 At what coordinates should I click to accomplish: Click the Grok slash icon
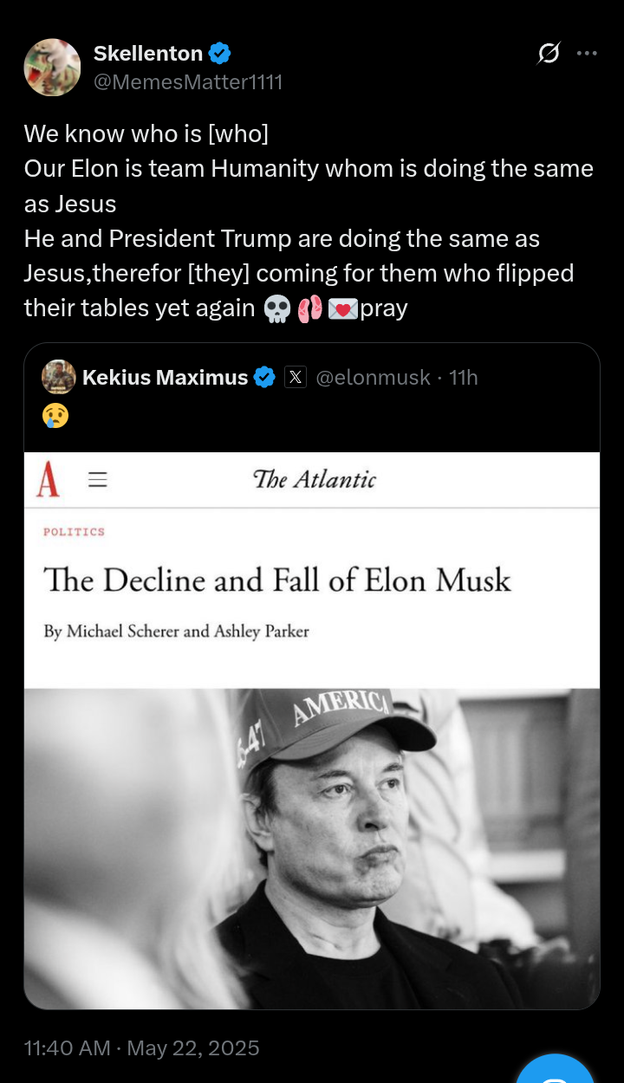pyautogui.click(x=549, y=54)
